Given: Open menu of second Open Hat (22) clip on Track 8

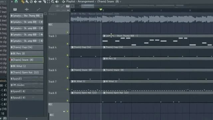Looking at the screenshot, I should click(x=104, y=93).
